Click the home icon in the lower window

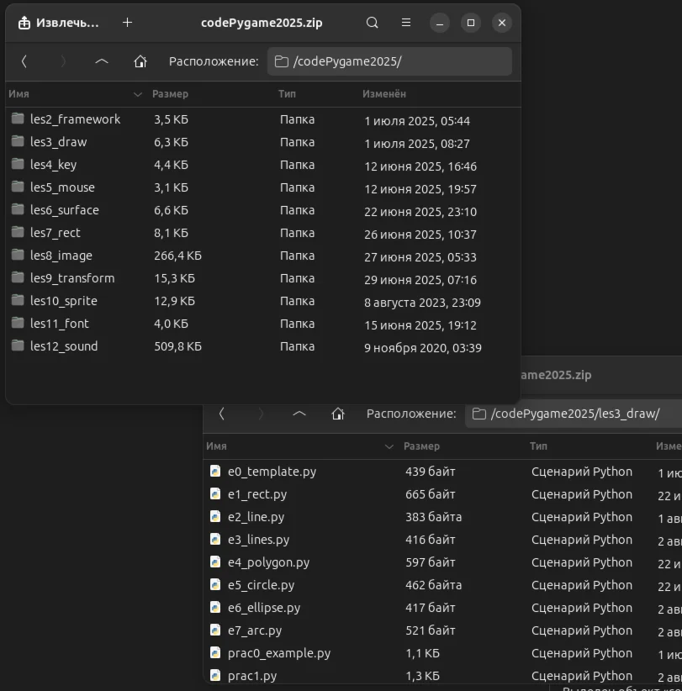click(x=338, y=414)
